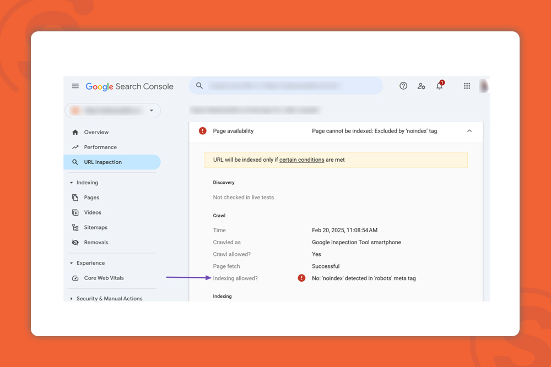551x367 pixels.
Task: Follow the 'certain conditions' link
Action: point(301,160)
